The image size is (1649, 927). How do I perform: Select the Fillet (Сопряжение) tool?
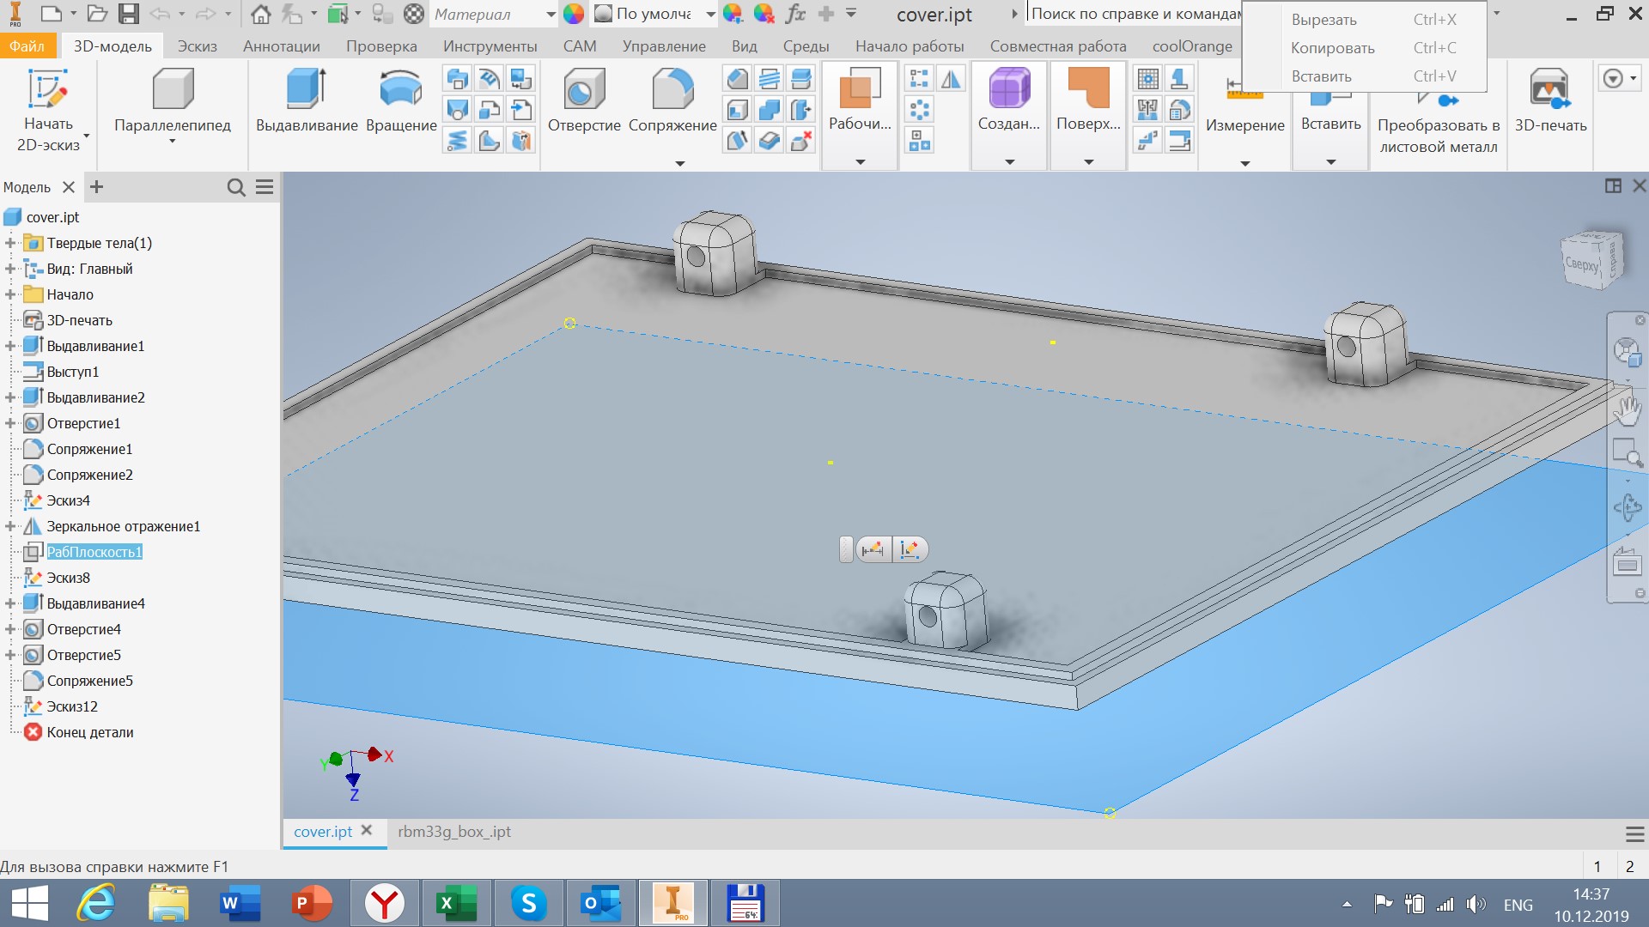pyautogui.click(x=672, y=91)
